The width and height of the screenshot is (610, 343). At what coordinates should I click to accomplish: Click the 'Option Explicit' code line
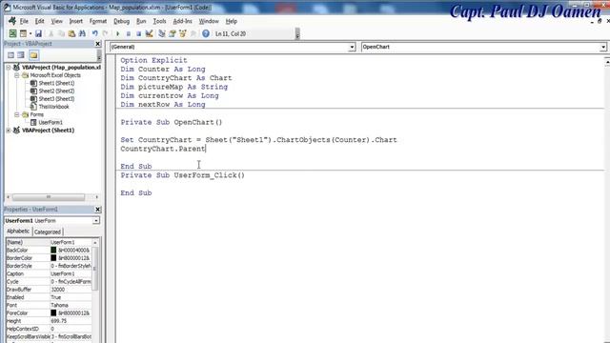click(x=153, y=60)
